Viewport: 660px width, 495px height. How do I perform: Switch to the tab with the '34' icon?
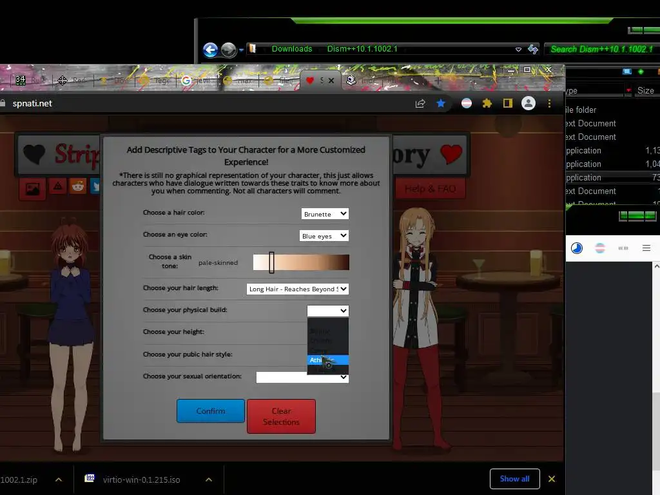[x=30, y=81]
